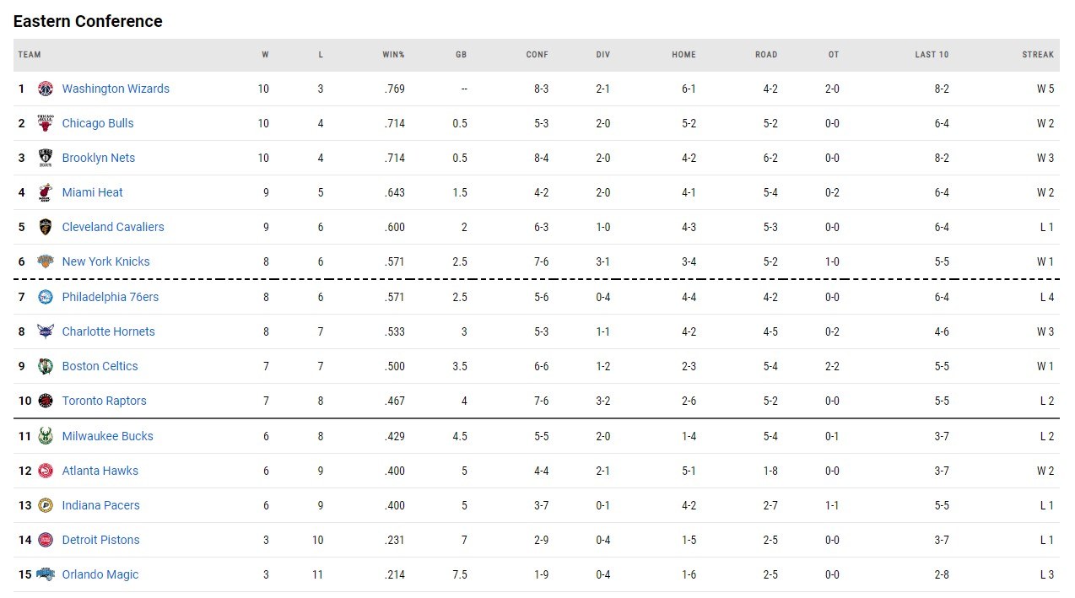
Task: Open the Detroit Pistons team link
Action: pyautogui.click(x=100, y=540)
